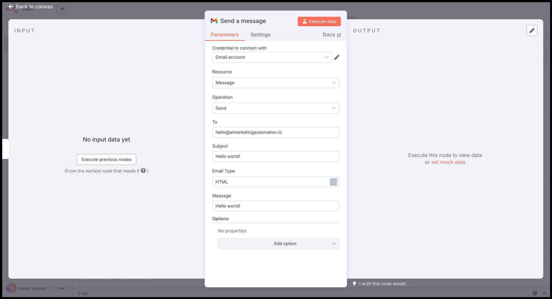552x299 pixels.
Task: Click the credential edit pencil icon
Action: (x=337, y=57)
